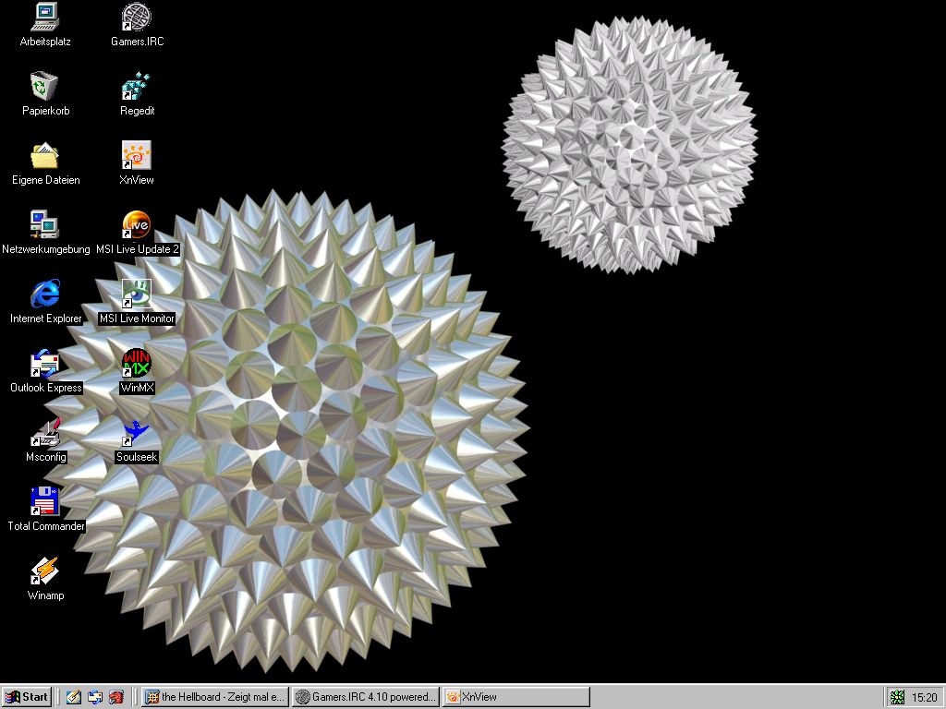Click the Regedit shortcut icon
Image resolution: width=946 pixels, height=709 pixels.
137,87
